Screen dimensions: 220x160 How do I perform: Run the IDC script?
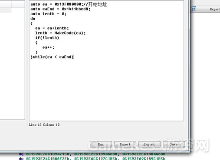click(101, 144)
